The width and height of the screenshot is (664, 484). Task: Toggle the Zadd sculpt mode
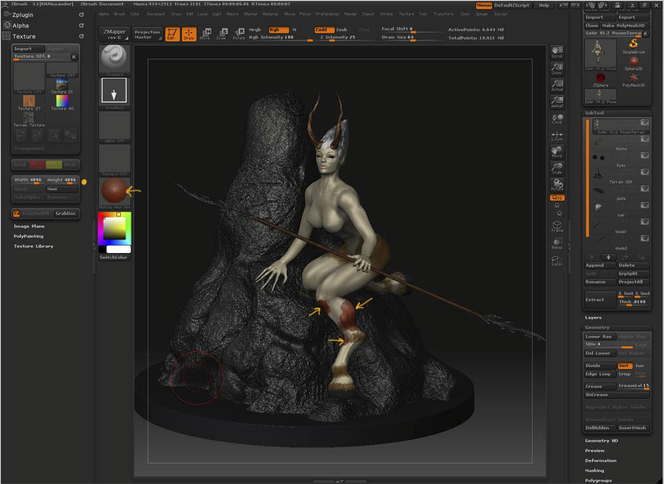tap(324, 30)
